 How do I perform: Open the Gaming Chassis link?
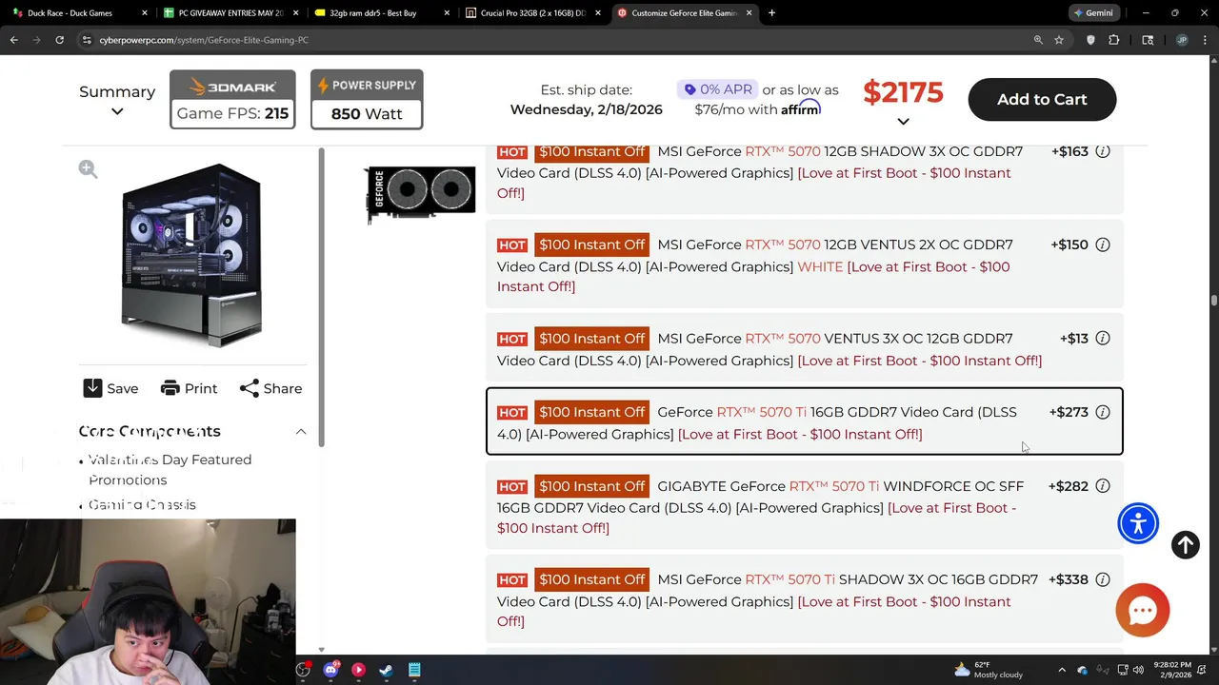pos(142,505)
